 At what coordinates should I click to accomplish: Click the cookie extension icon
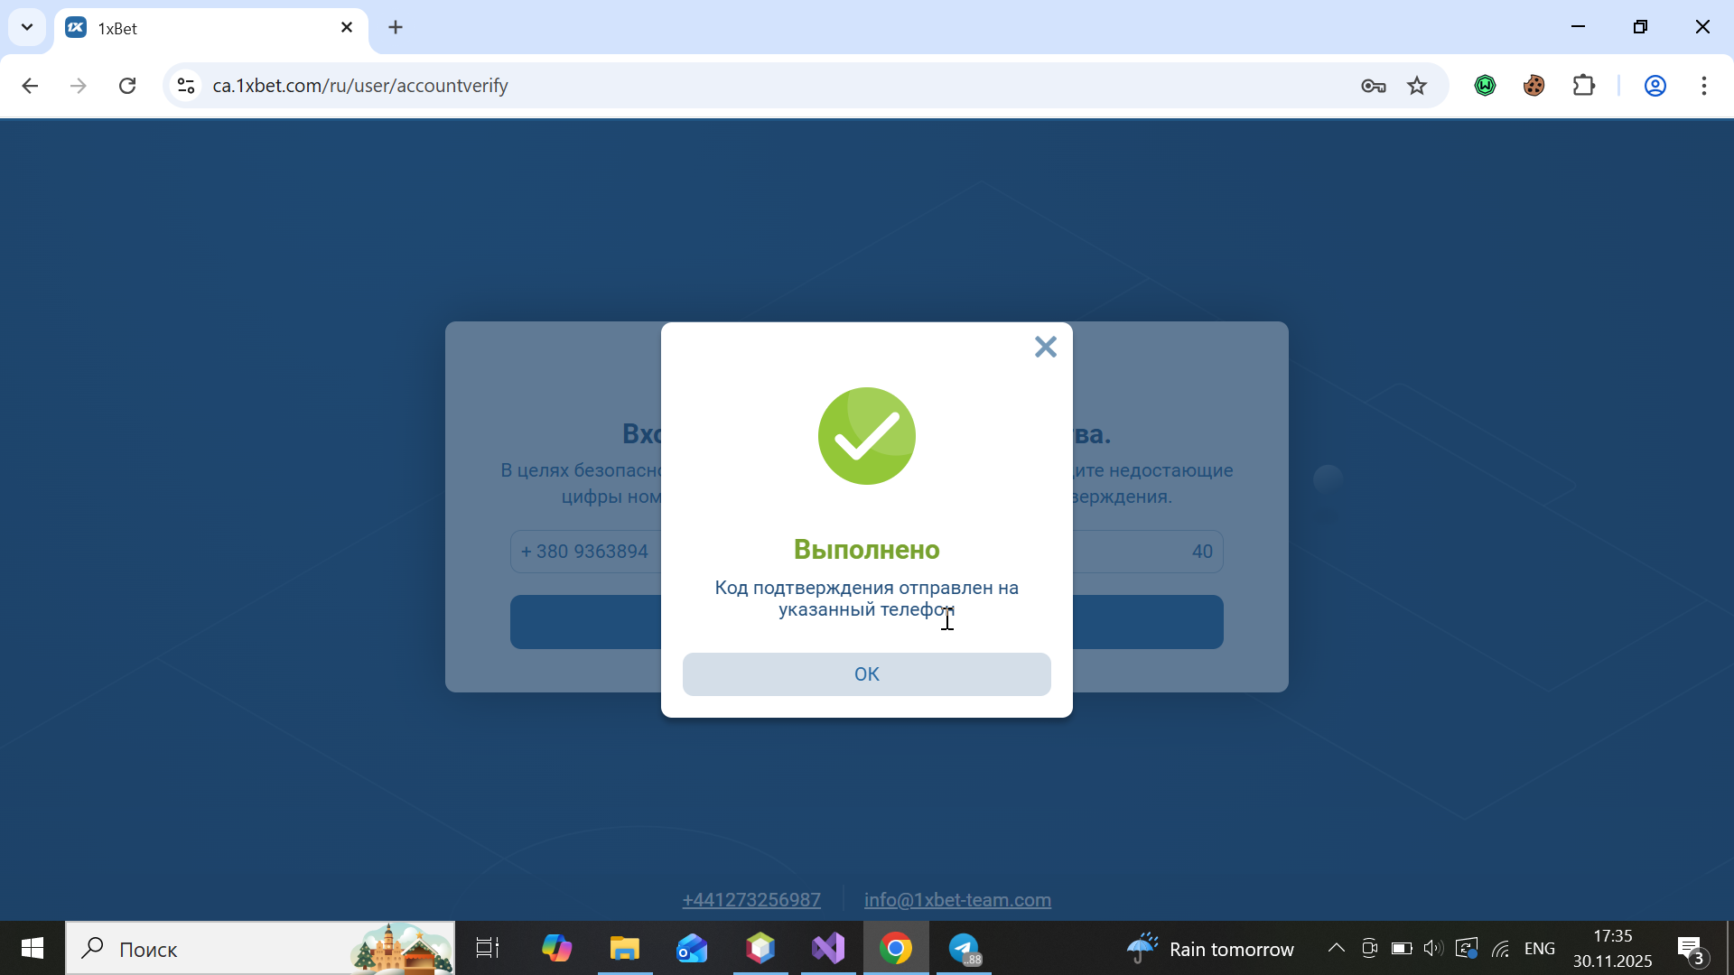click(x=1534, y=86)
